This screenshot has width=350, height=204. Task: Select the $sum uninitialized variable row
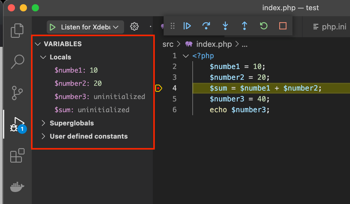[x=93, y=110]
